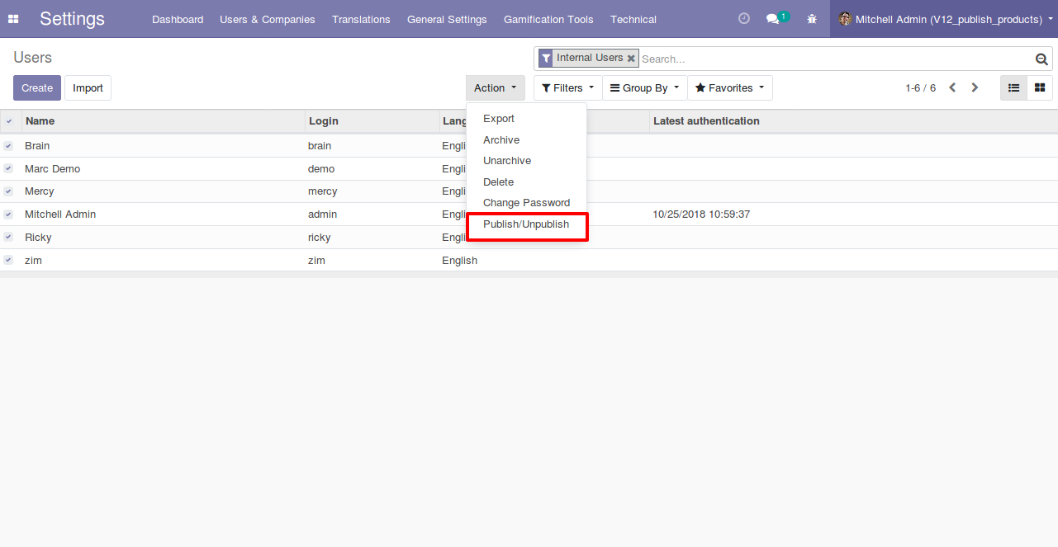Click inside the Search input field
This screenshot has height=547, width=1058.
pos(834,59)
